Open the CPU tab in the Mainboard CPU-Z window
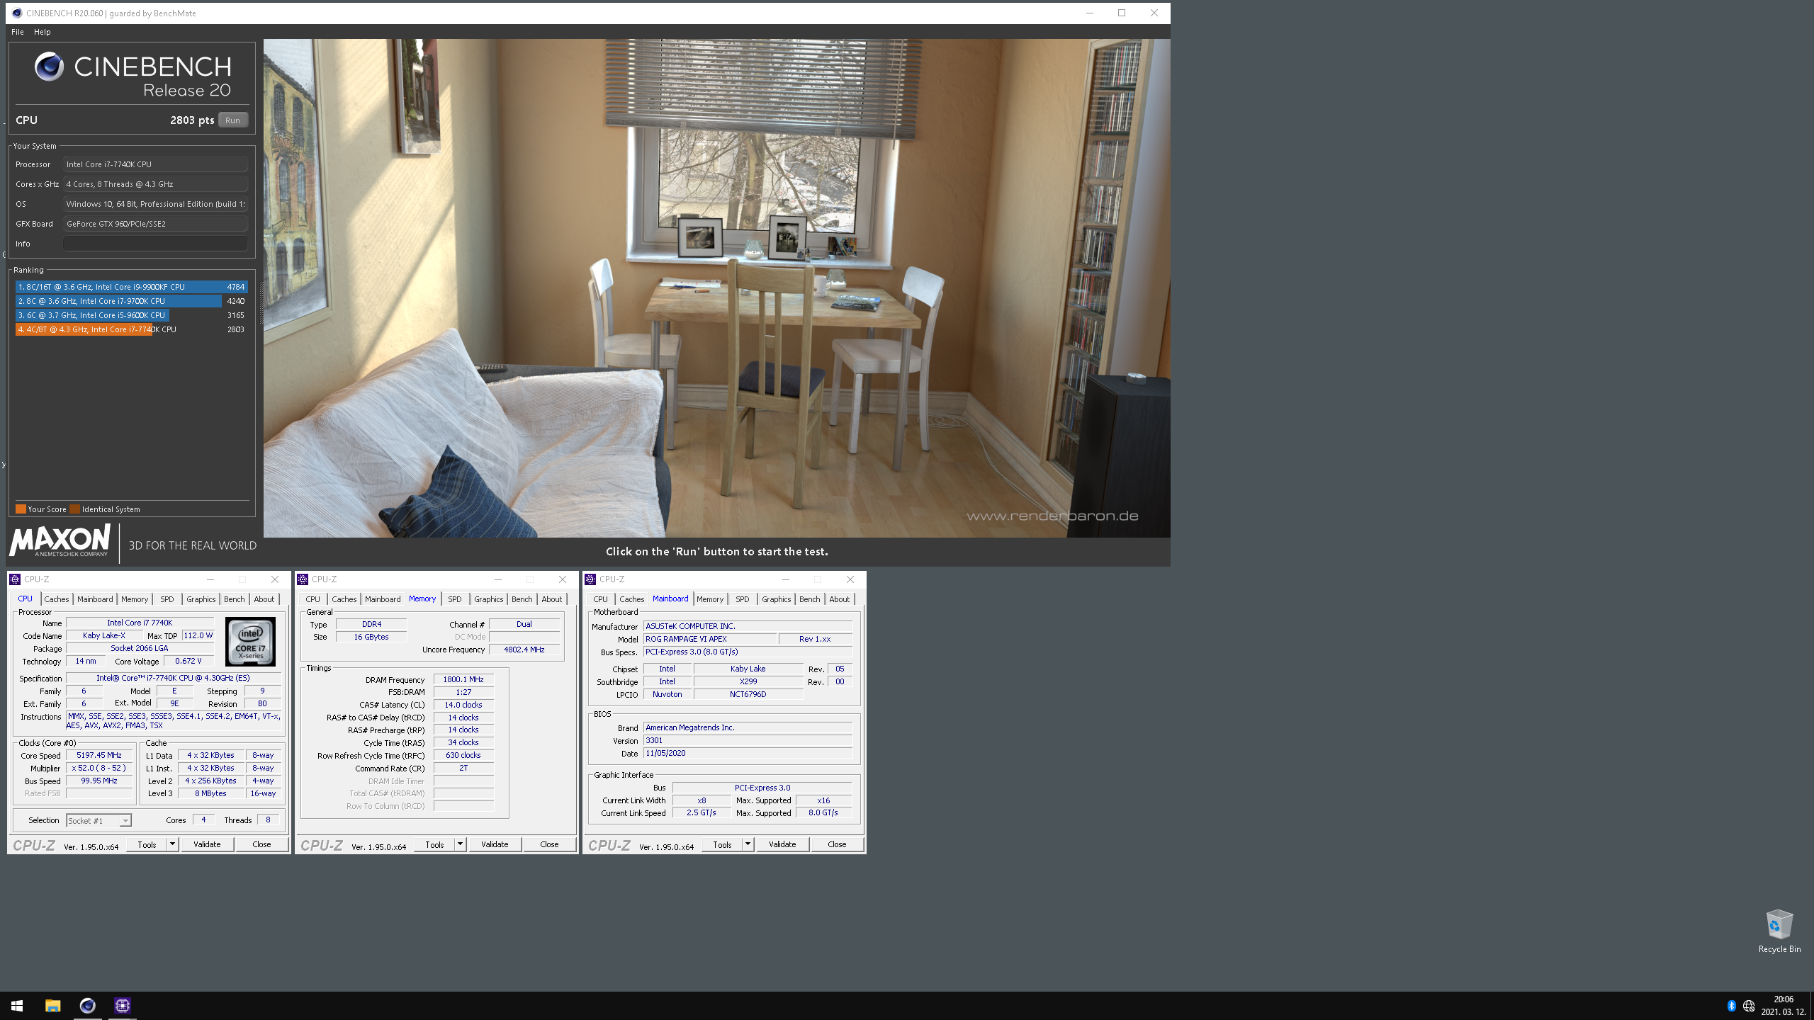The height and width of the screenshot is (1020, 1814). (x=600, y=599)
